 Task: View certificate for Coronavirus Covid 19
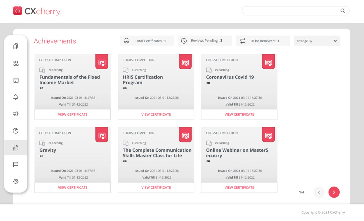coord(239,114)
